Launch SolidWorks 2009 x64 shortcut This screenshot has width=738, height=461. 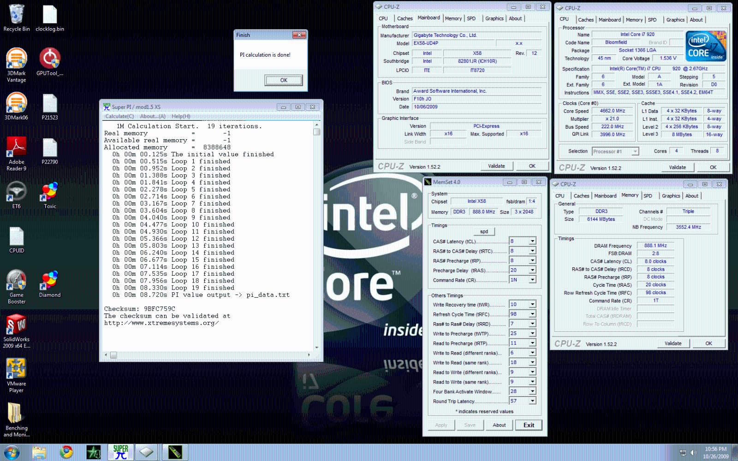(17, 331)
